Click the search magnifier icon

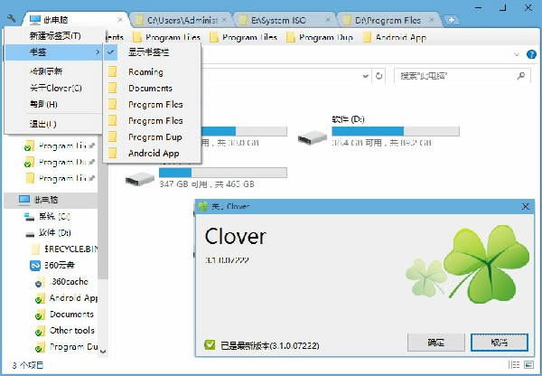521,75
